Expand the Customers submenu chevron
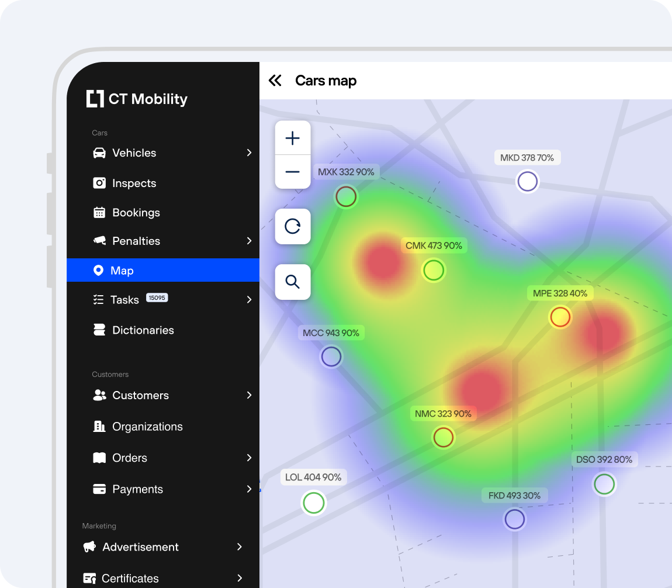The width and height of the screenshot is (672, 588). point(250,395)
